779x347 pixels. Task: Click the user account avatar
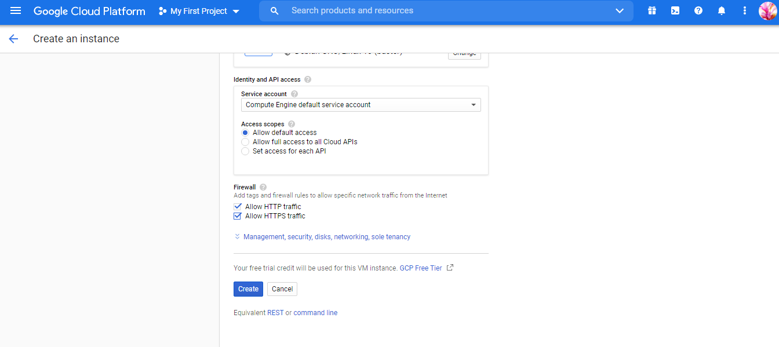[767, 11]
